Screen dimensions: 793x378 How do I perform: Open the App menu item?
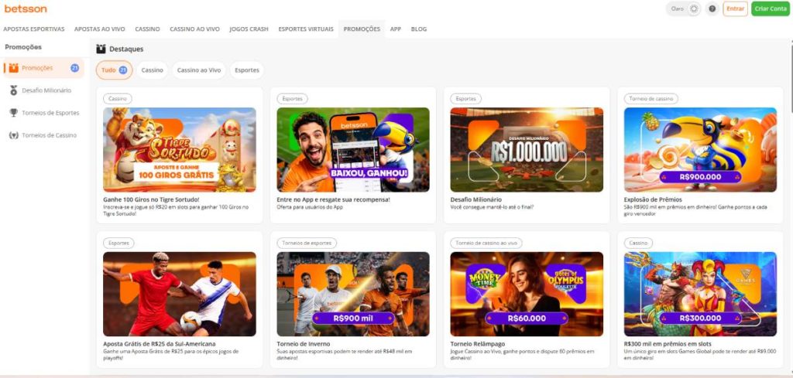point(396,29)
